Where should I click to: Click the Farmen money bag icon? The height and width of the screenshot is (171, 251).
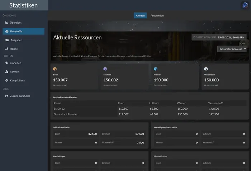point(6,72)
